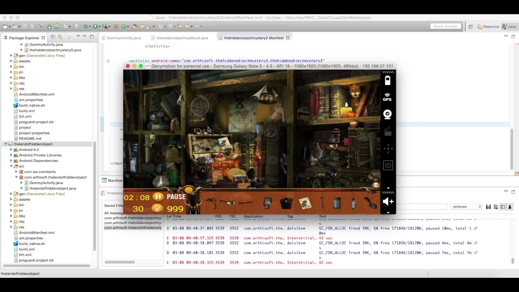
Task: Select the Package Explorer tab
Action: [24, 38]
